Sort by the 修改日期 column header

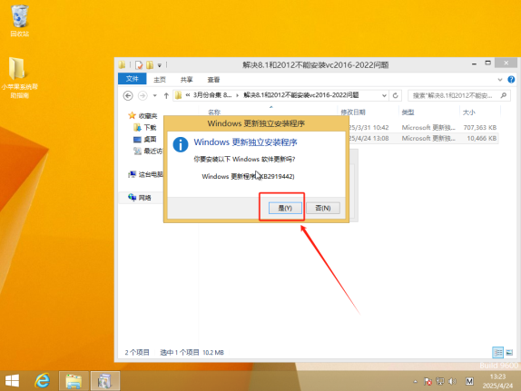click(353, 112)
